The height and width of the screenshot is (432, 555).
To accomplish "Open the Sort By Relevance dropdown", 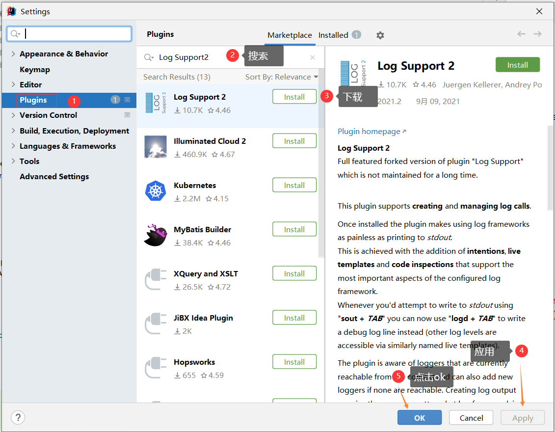I will (282, 77).
